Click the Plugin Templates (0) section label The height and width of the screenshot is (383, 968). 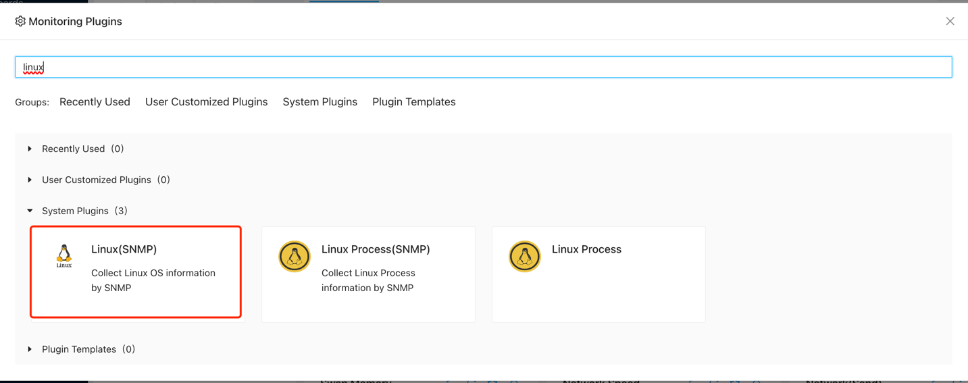click(x=88, y=349)
